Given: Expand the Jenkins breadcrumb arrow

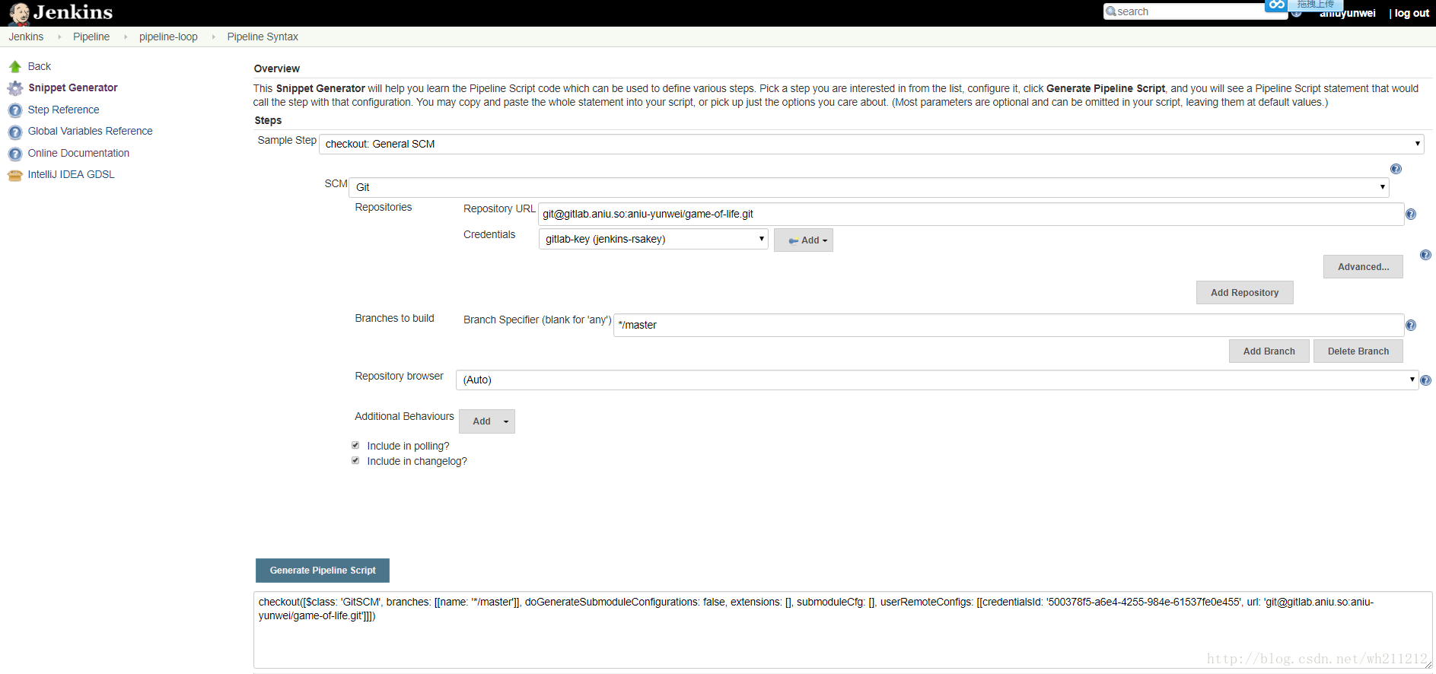Looking at the screenshot, I should (59, 37).
